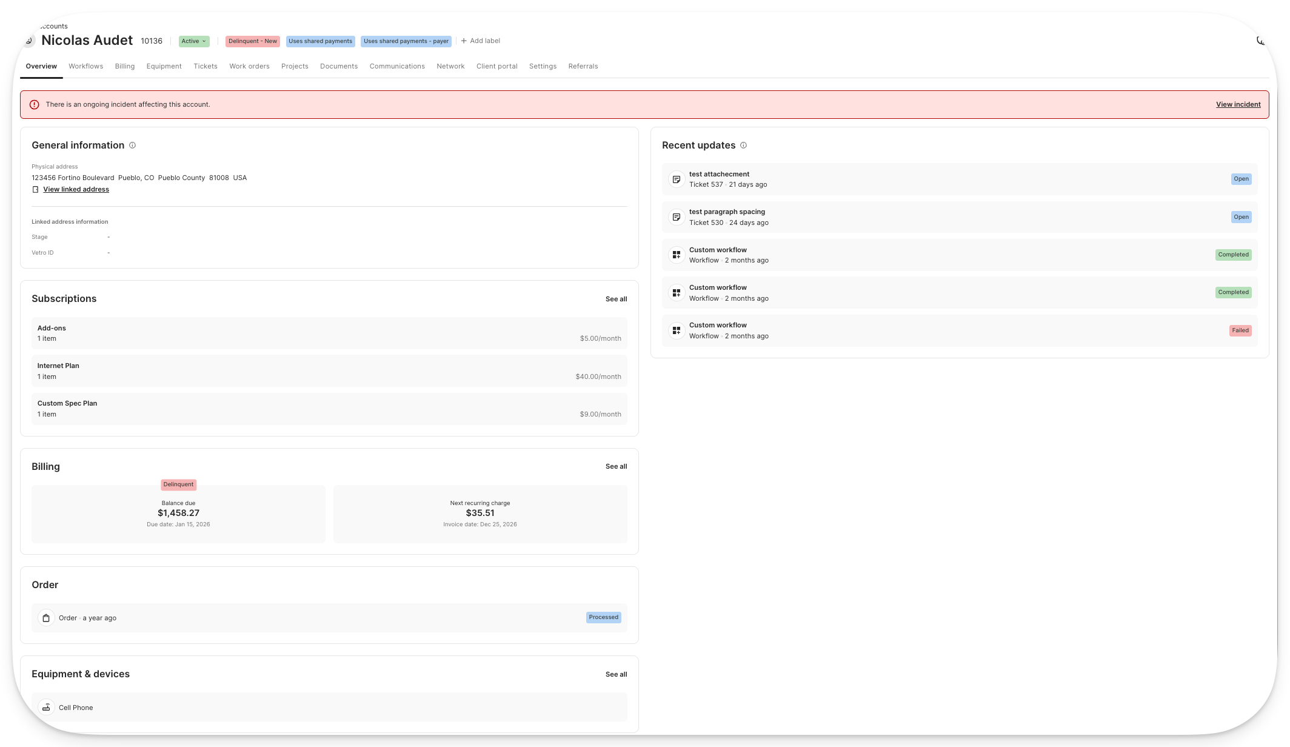Click the red incident alert icon
1290x747 pixels.
point(35,104)
